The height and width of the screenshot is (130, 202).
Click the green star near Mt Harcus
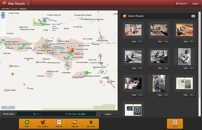pos(12,74)
